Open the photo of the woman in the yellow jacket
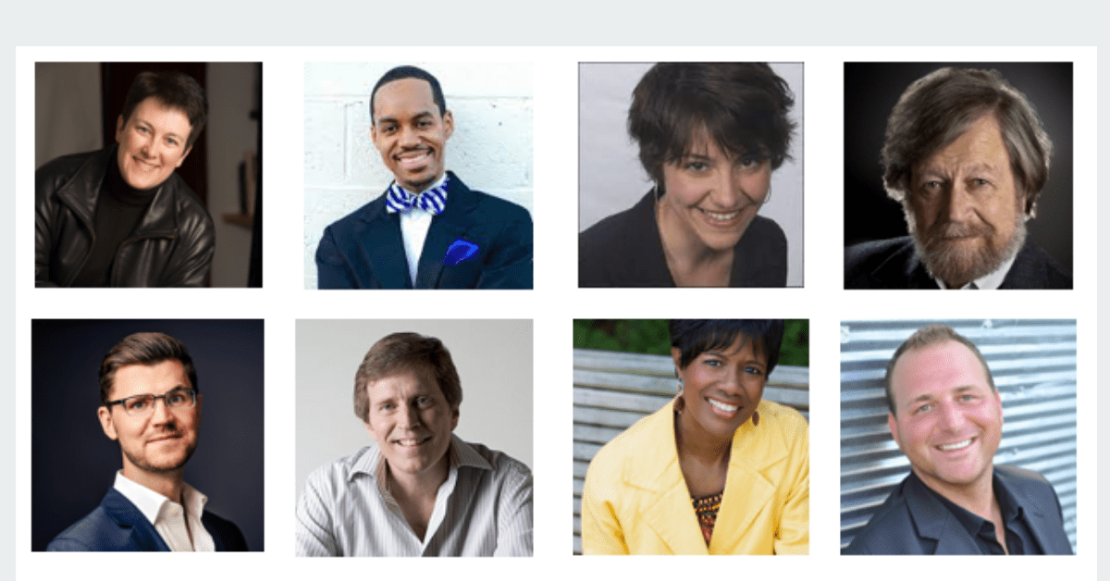Screen dimensions: 1110x581 click(691, 437)
